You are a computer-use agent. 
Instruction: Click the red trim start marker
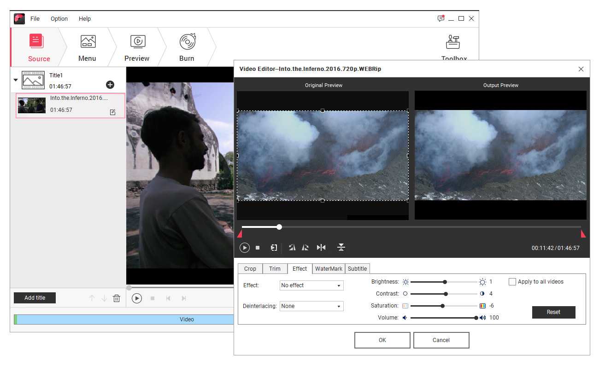240,234
